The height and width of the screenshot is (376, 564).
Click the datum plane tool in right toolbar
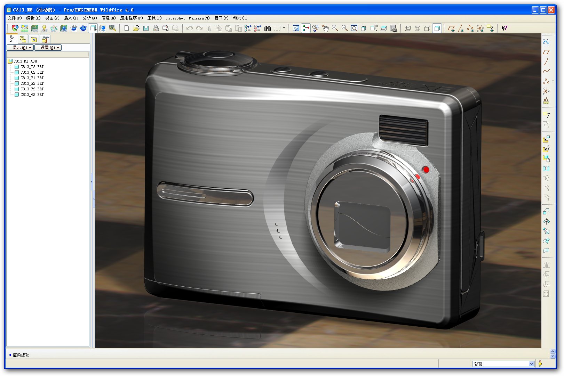(546, 52)
